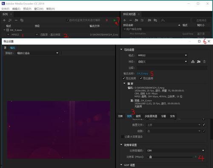
Task: Open preset settings list icon in preset browser
Action: point(142,20)
